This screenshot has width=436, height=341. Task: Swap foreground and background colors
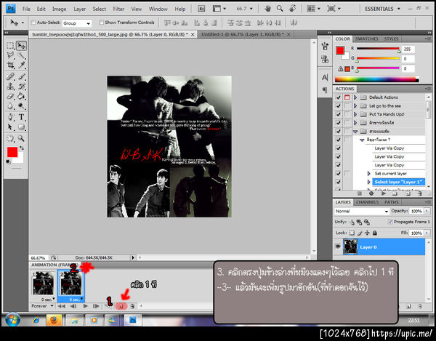point(22,148)
